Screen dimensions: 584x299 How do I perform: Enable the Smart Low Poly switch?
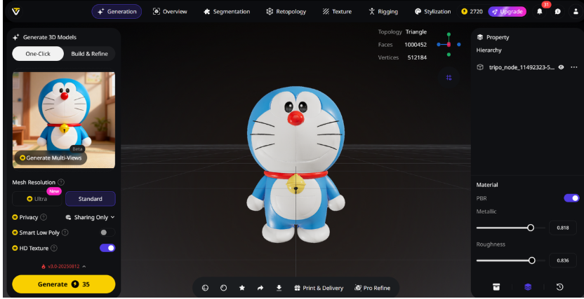pos(107,232)
